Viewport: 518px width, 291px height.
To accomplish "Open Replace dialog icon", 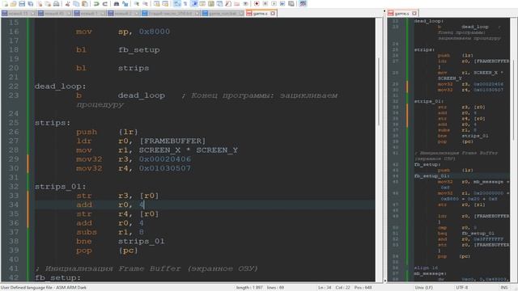I will (x=125, y=3).
